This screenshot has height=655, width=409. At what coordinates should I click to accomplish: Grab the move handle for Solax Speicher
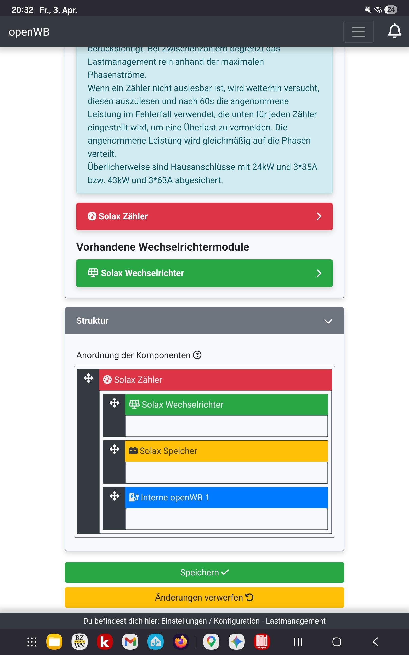tap(115, 449)
